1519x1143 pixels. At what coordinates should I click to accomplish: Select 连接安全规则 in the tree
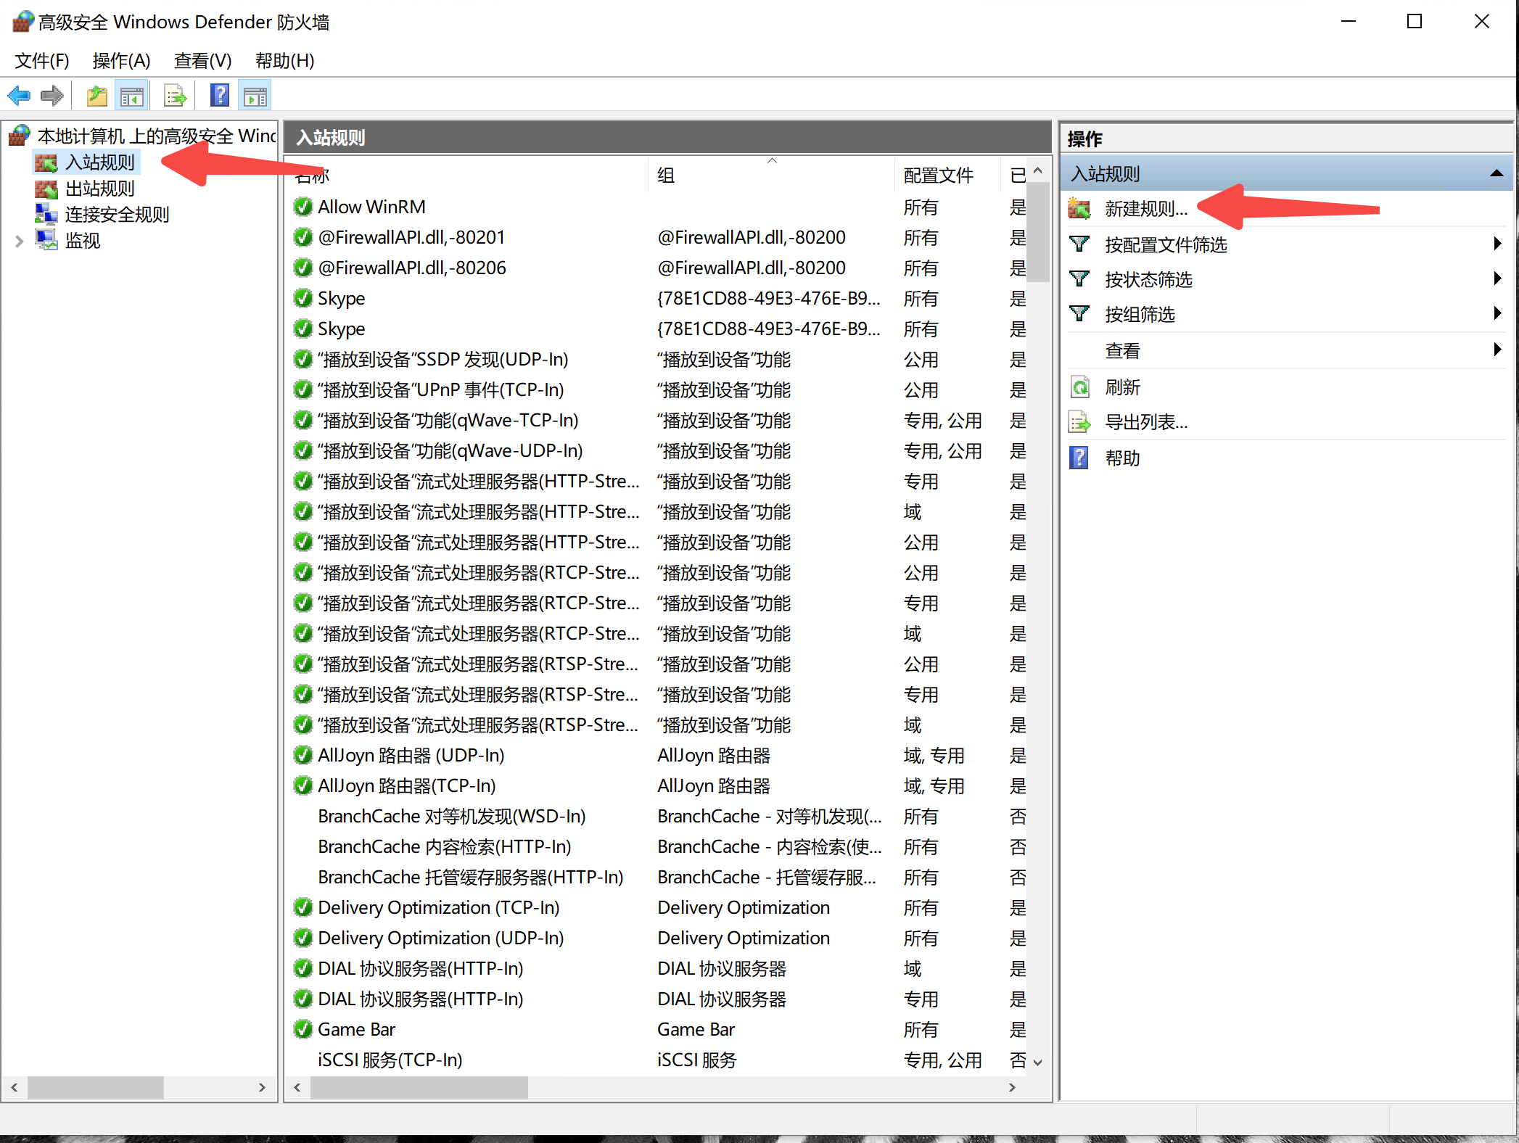tap(116, 215)
